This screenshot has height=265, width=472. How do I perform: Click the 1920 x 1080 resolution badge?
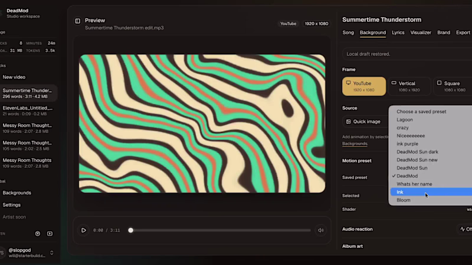pyautogui.click(x=316, y=24)
